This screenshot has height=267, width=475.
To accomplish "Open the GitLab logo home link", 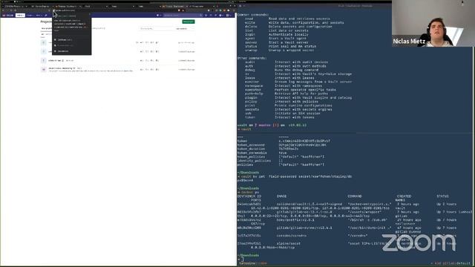I will pyautogui.click(x=7, y=15).
